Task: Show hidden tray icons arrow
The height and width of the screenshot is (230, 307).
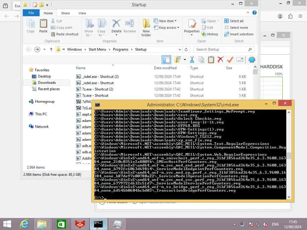Action: coord(234,224)
